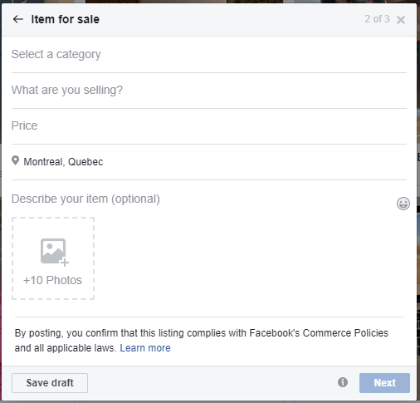Save the listing with Save draft

[50, 383]
